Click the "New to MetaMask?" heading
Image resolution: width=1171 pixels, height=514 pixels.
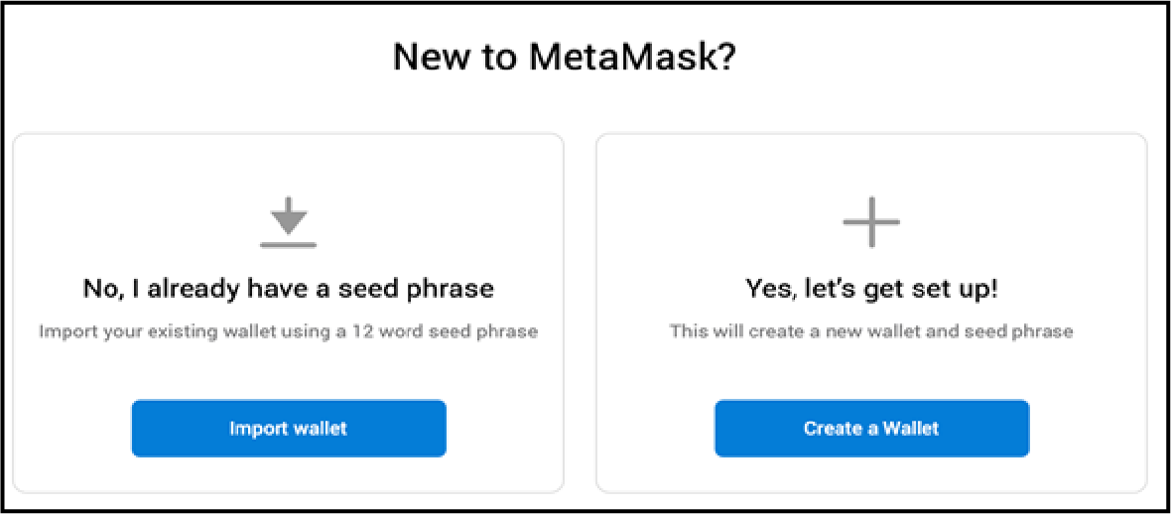565,59
